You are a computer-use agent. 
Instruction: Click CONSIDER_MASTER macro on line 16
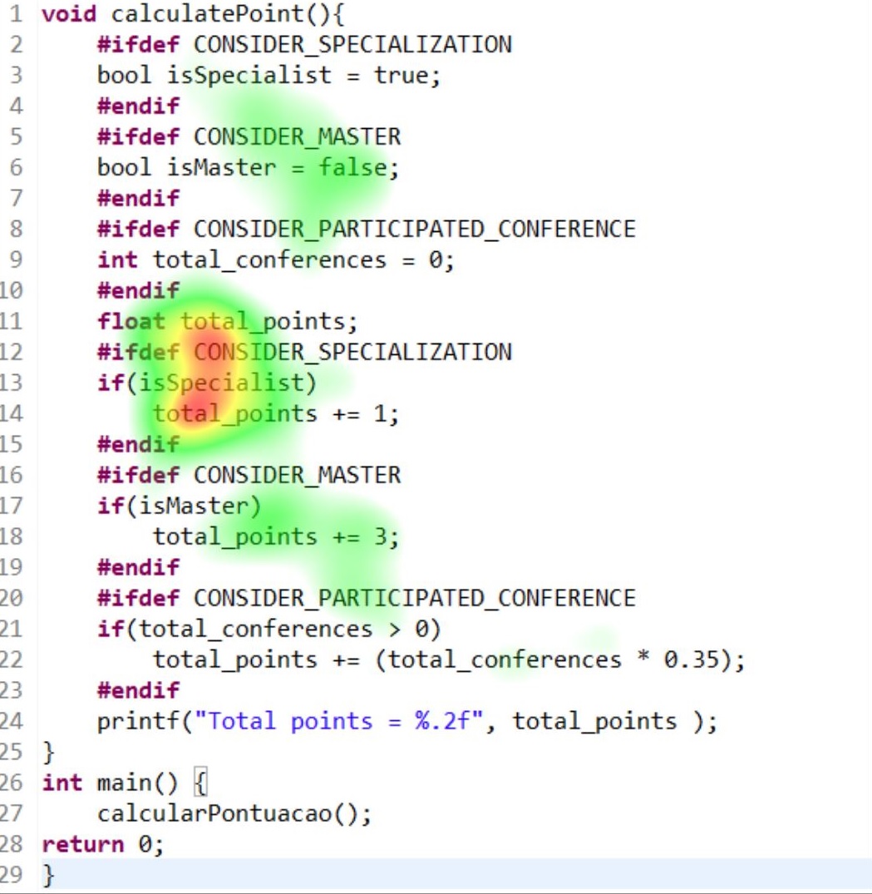297,476
